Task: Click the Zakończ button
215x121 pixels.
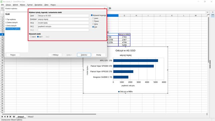Action: pyautogui.click(x=84, y=55)
